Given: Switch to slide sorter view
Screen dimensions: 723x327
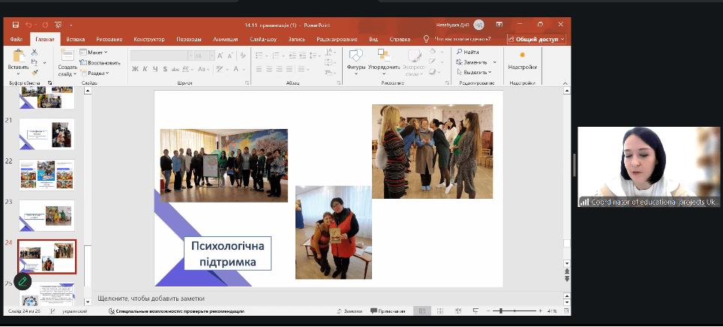Looking at the screenshot, I should 439,310.
